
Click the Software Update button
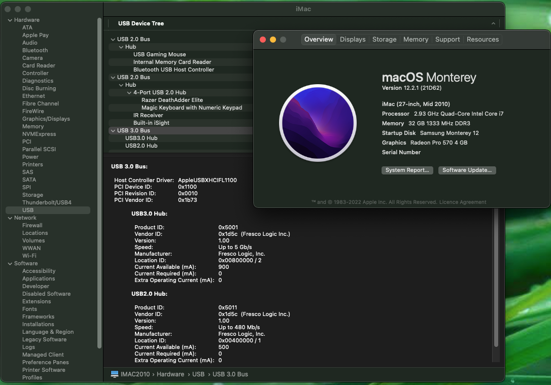click(x=467, y=170)
